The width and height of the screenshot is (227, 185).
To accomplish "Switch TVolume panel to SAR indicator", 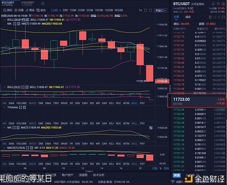I will tap(104, 123).
